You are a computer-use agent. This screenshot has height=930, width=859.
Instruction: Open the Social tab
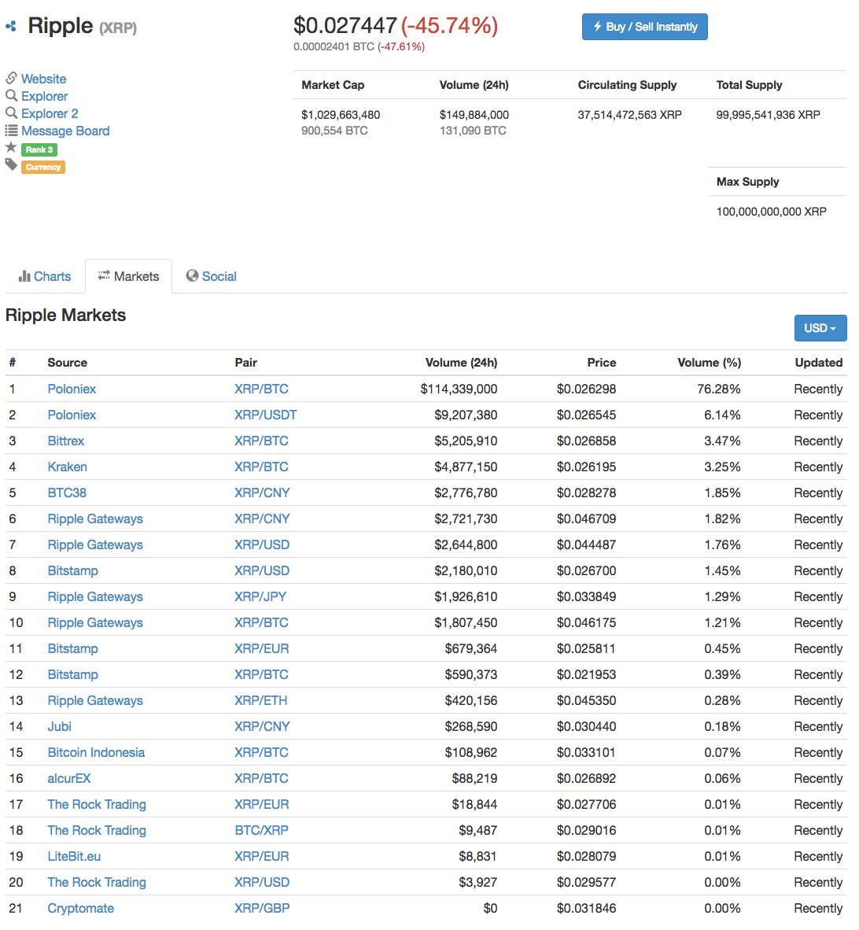click(212, 276)
